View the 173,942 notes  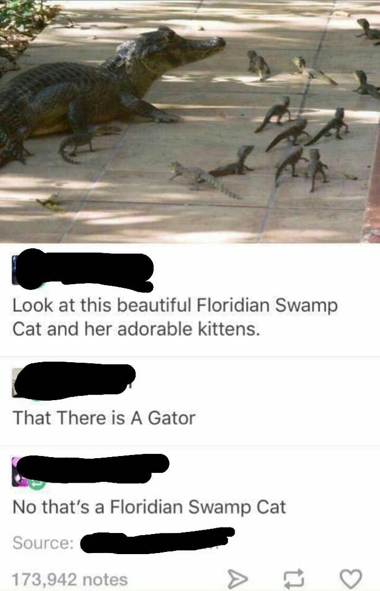(x=70, y=579)
